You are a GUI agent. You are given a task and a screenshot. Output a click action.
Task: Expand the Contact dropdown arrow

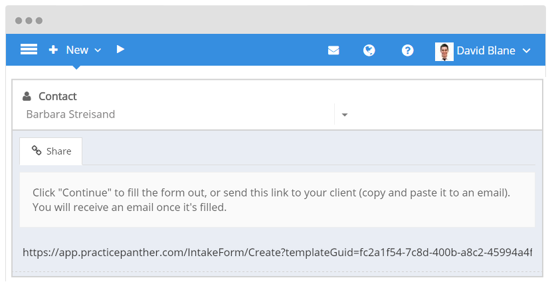click(x=345, y=115)
